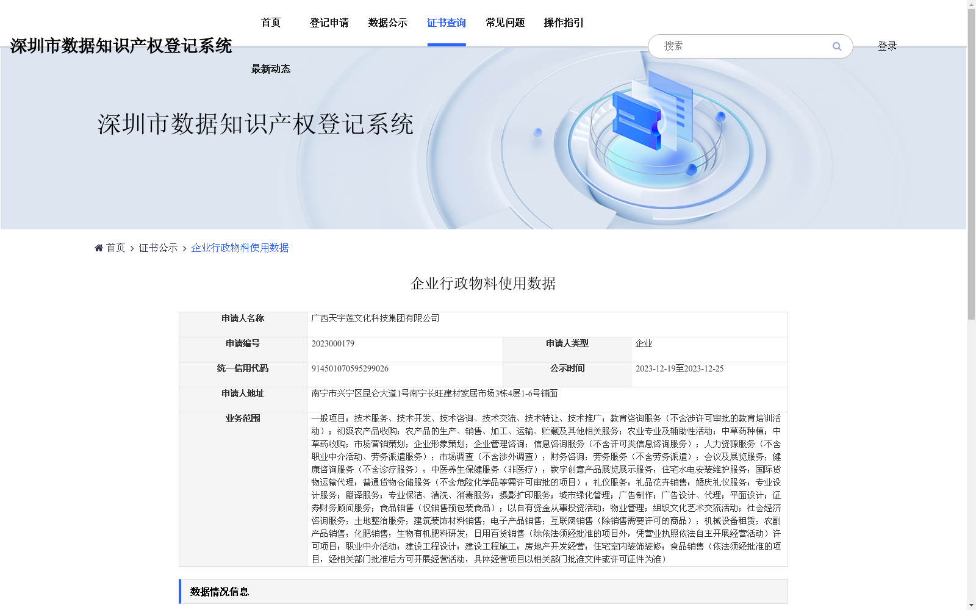Viewport: 976px width, 610px height.
Task: Click the 申请人类型 label cell
Action: [x=567, y=350]
